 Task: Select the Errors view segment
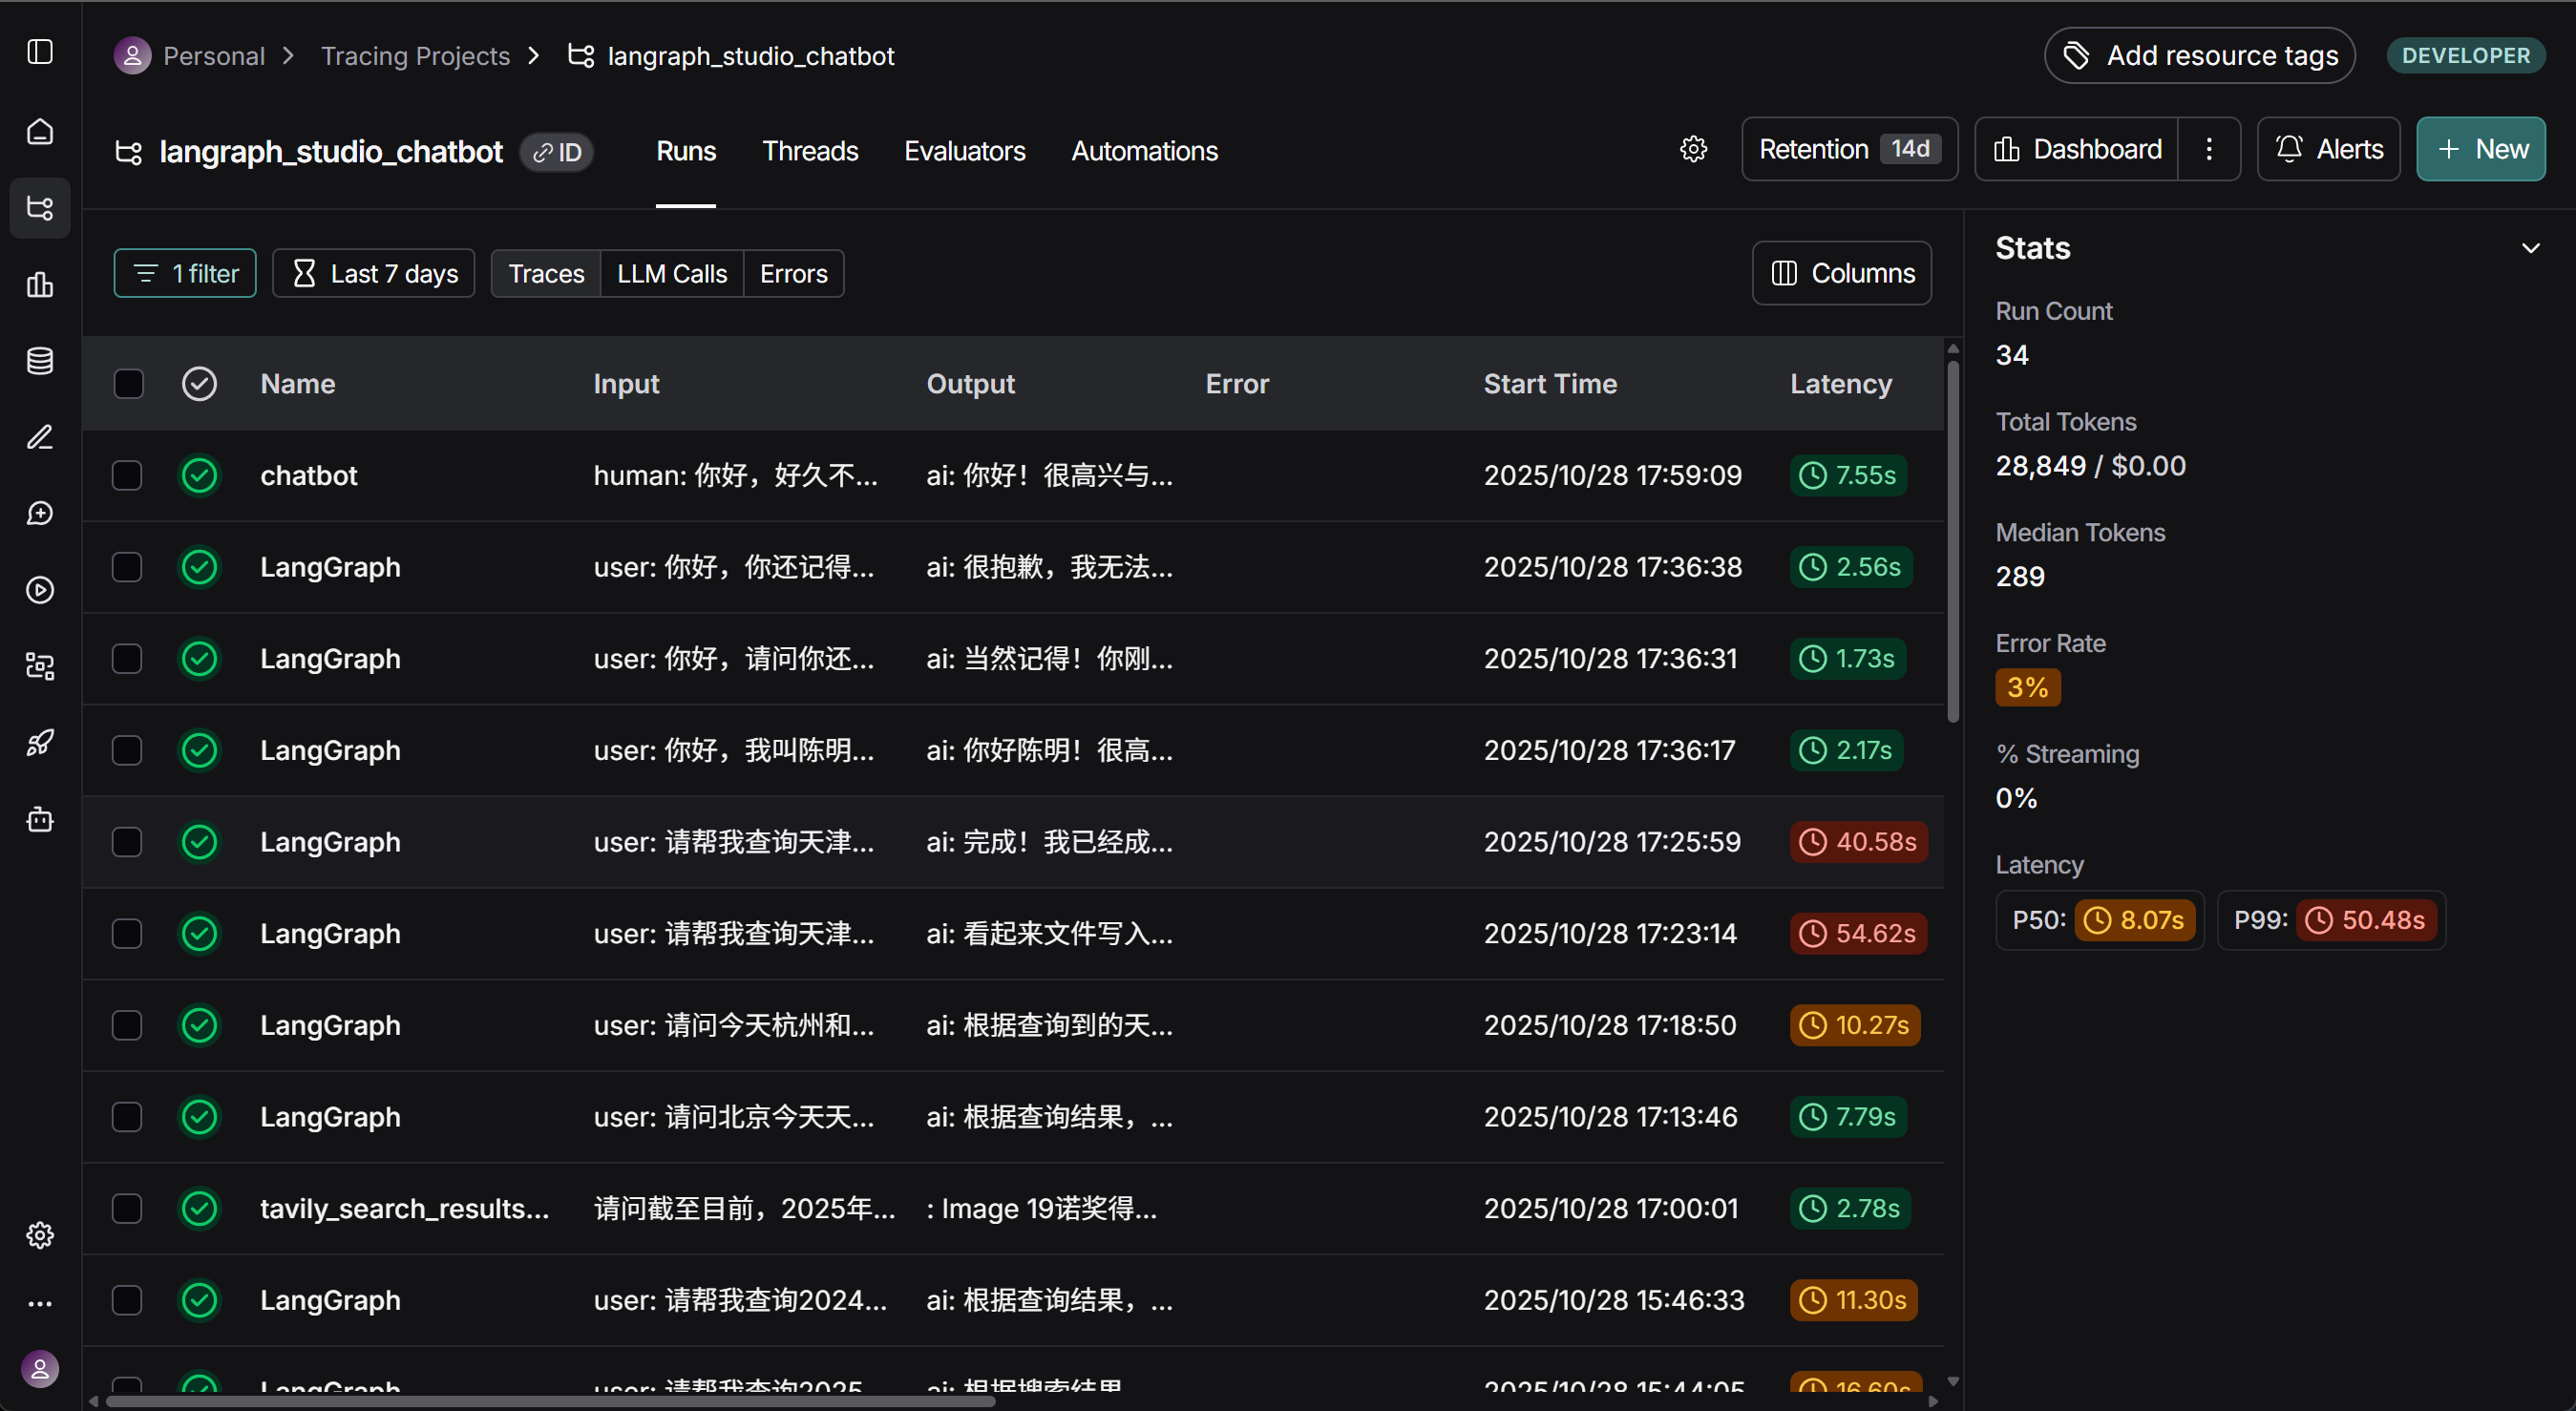pos(794,273)
